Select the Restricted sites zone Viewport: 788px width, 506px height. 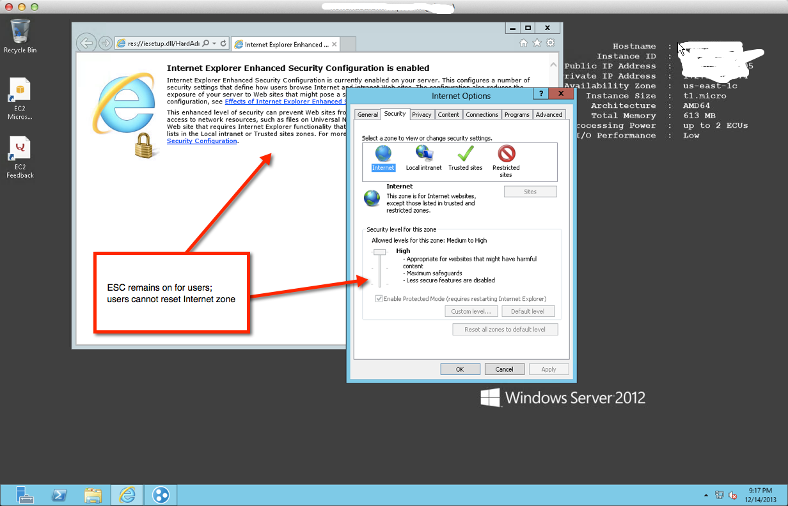point(506,161)
